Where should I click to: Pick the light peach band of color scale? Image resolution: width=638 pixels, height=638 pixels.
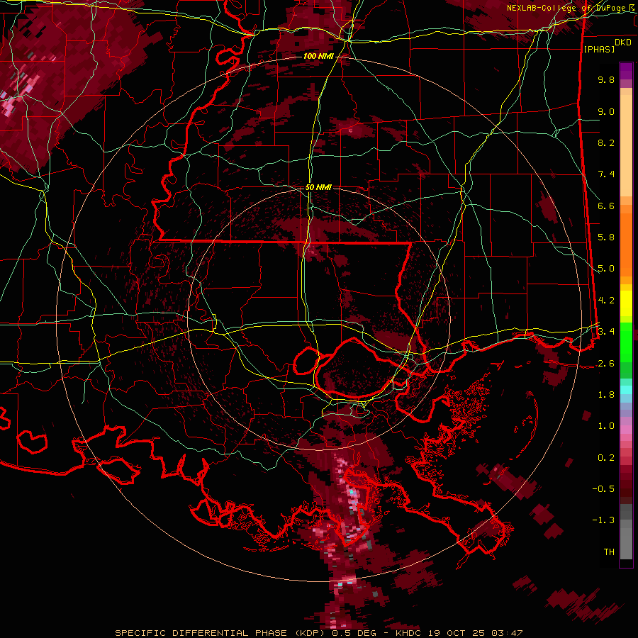click(626, 146)
